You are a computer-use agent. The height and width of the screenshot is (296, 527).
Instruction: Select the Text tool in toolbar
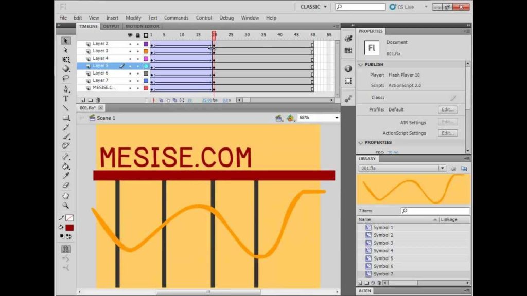click(x=66, y=99)
